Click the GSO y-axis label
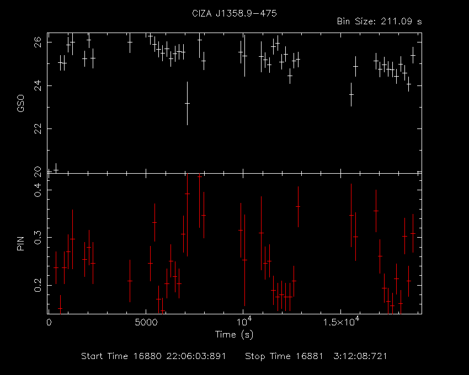Viewport: 469px width, 375px height. point(20,103)
